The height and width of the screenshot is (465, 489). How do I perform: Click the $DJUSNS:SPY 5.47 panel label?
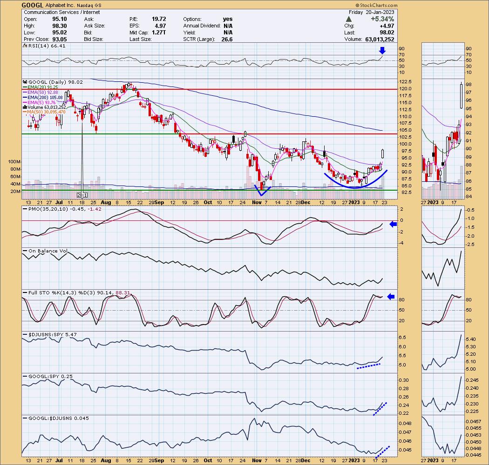point(52,334)
